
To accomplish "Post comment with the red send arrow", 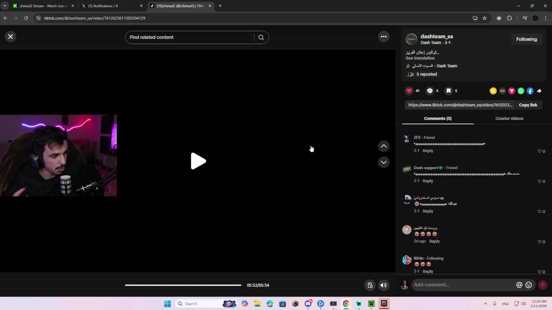I will pyautogui.click(x=543, y=285).
